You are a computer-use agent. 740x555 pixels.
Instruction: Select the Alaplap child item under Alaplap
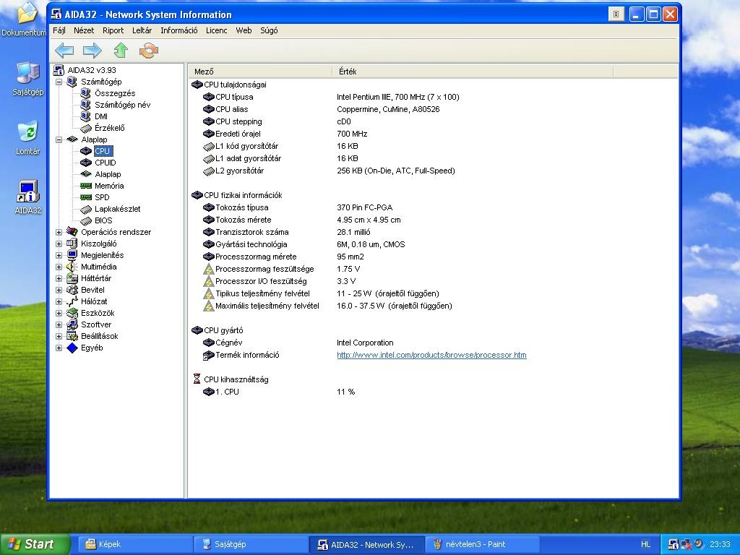pos(108,174)
